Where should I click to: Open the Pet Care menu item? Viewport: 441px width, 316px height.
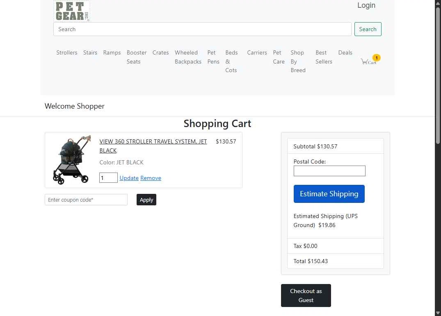point(279,57)
